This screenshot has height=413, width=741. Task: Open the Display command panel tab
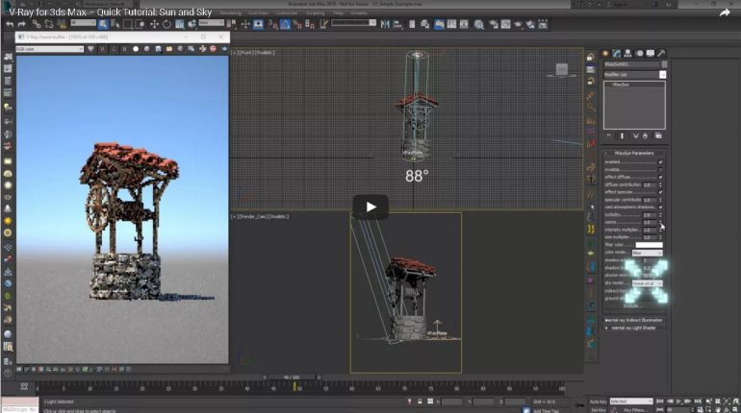point(651,53)
